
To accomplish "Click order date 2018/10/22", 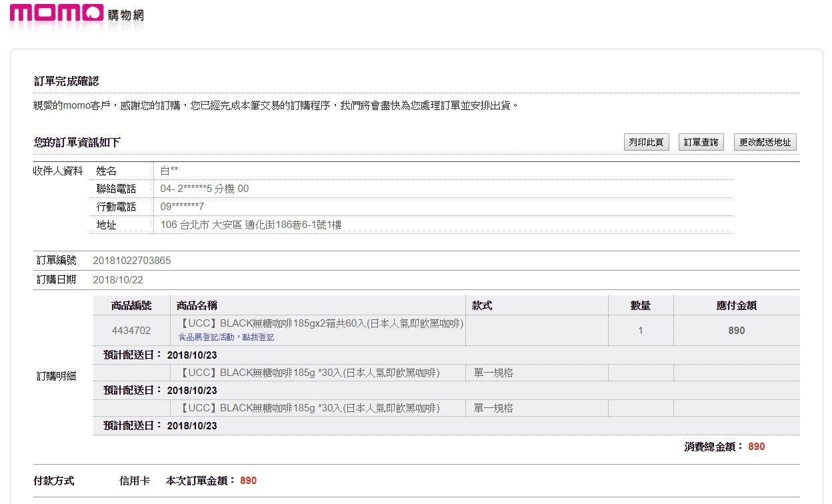I will point(118,280).
